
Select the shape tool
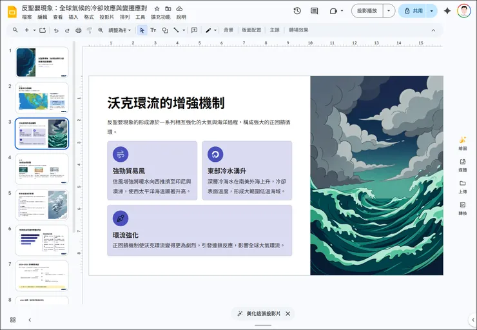[x=165, y=30]
